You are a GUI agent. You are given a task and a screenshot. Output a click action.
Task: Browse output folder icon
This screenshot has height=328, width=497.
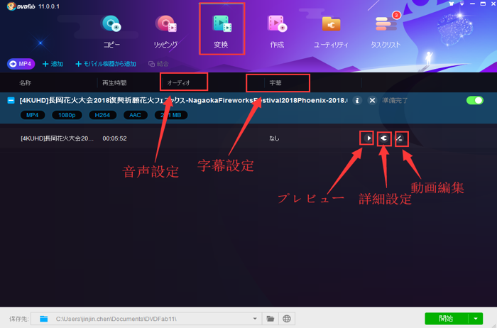271,319
